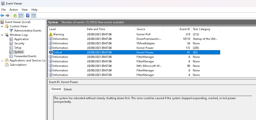
Task: Sort by the Level column header
Action: pyautogui.click(x=67, y=29)
